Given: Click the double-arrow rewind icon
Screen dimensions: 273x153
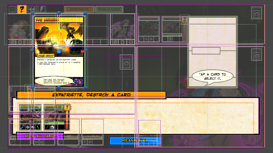Looking at the screenshot, I should [32, 9].
